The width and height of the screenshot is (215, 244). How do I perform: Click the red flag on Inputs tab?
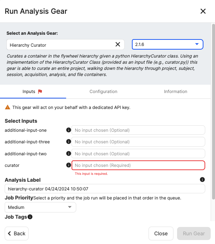pyautogui.click(x=40, y=92)
